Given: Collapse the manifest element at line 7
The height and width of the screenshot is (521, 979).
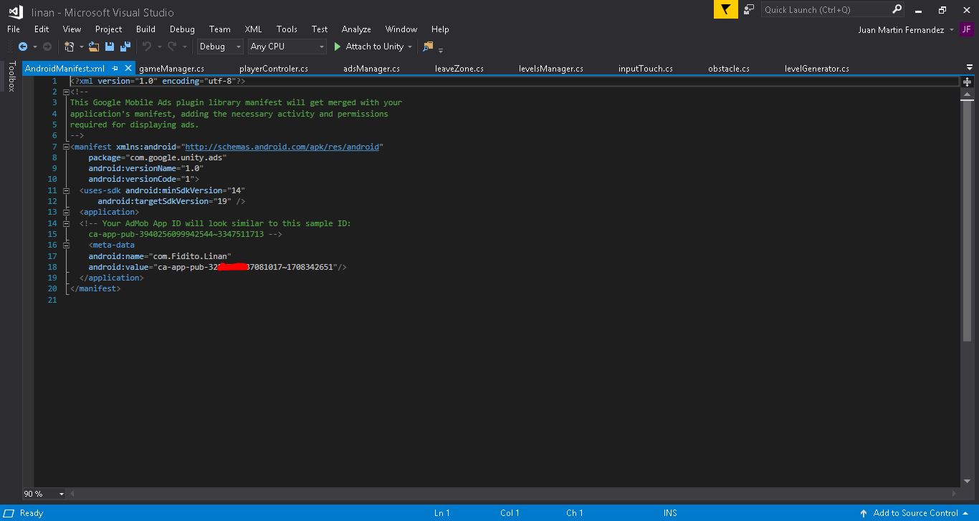Looking at the screenshot, I should pos(66,147).
